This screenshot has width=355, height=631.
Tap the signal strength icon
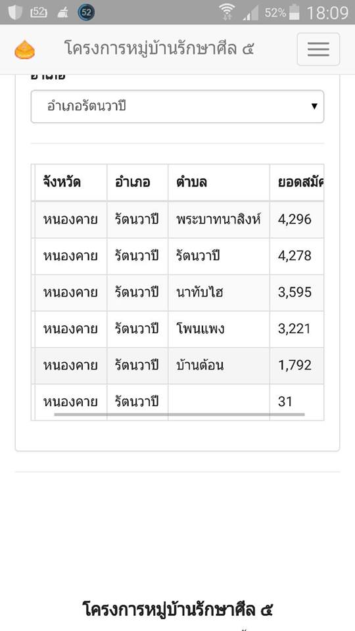(x=250, y=13)
